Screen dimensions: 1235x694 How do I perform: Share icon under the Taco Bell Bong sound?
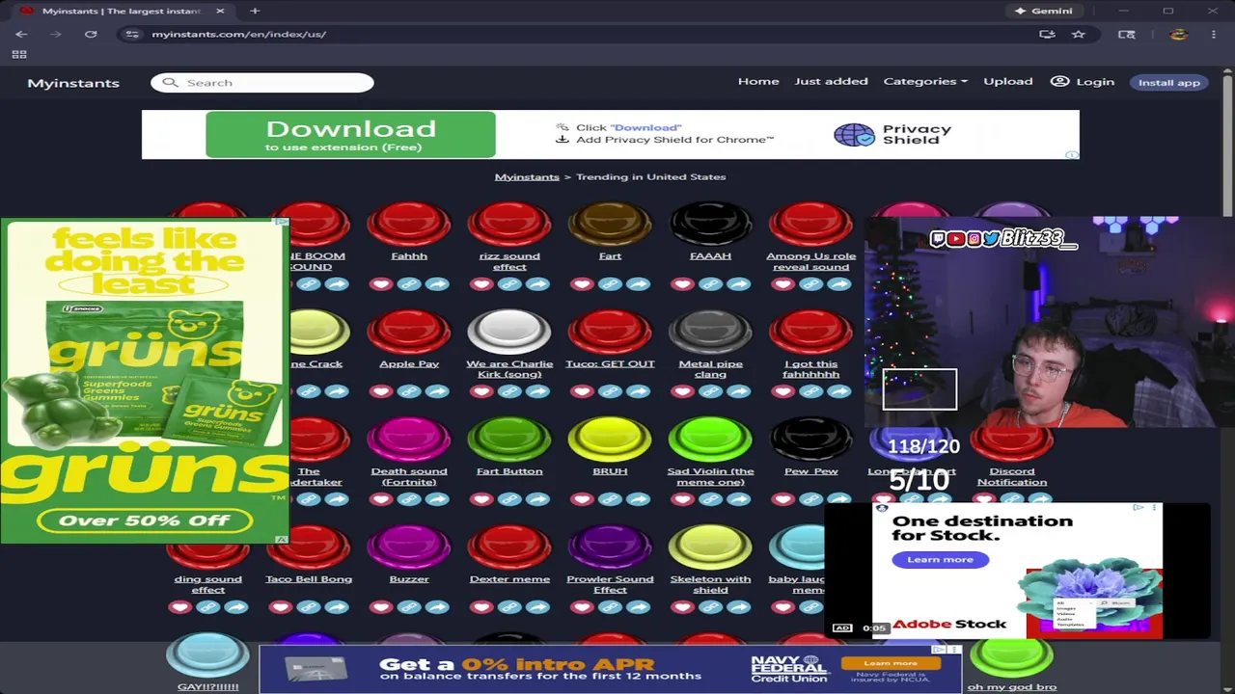click(337, 607)
